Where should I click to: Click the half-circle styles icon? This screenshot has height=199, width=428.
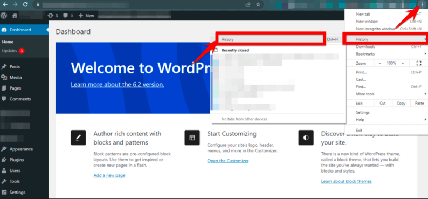pyautogui.click(x=306, y=138)
